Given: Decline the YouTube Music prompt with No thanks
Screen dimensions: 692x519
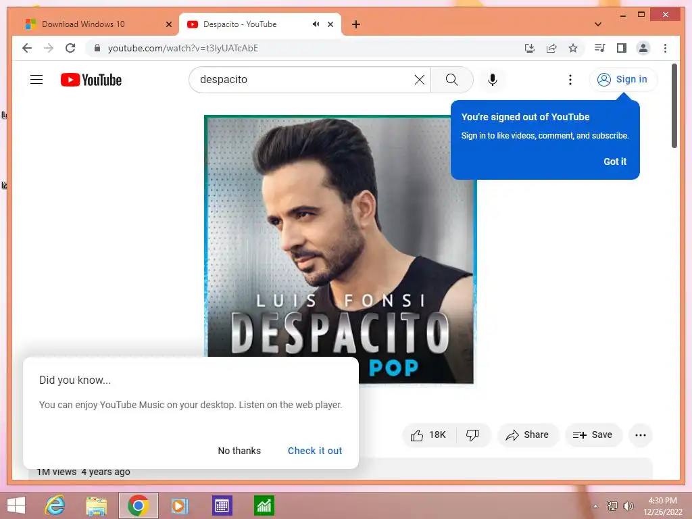Looking at the screenshot, I should coord(239,451).
